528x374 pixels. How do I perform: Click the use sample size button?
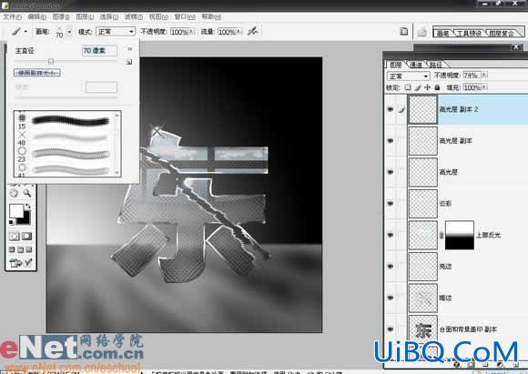[37, 73]
